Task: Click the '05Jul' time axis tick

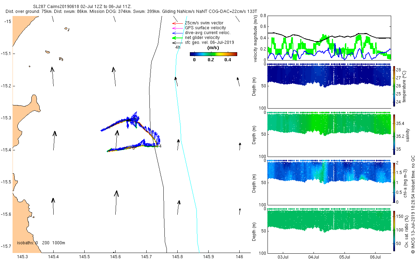Action: pos(345,256)
